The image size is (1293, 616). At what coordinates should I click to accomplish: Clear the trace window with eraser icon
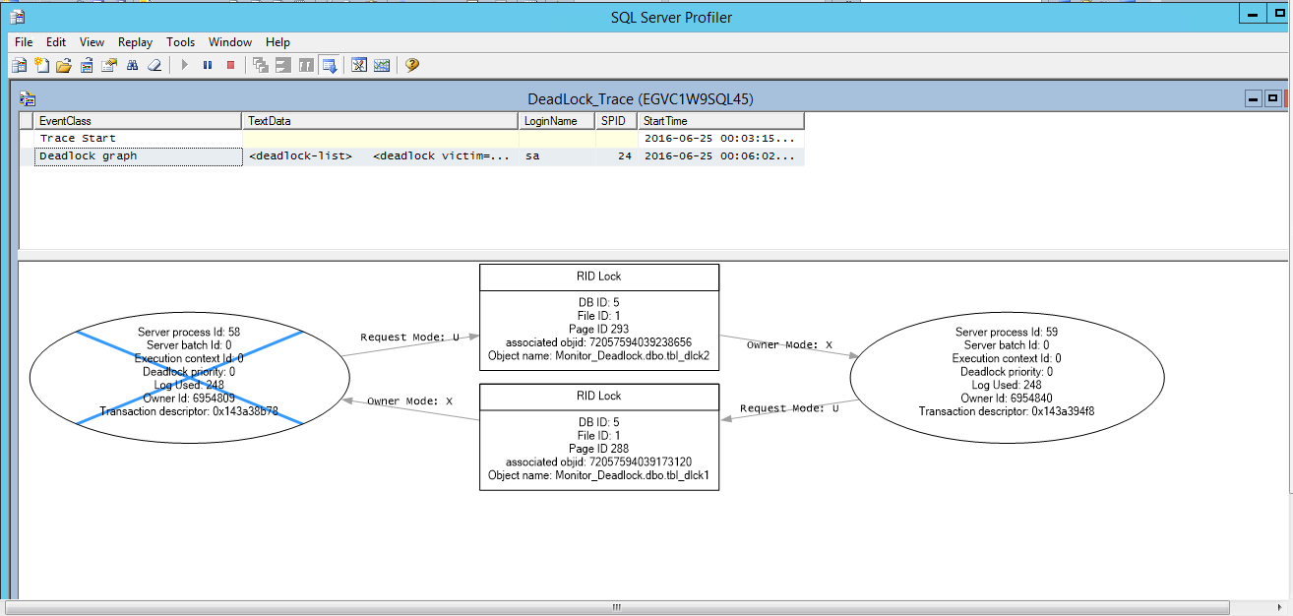154,65
